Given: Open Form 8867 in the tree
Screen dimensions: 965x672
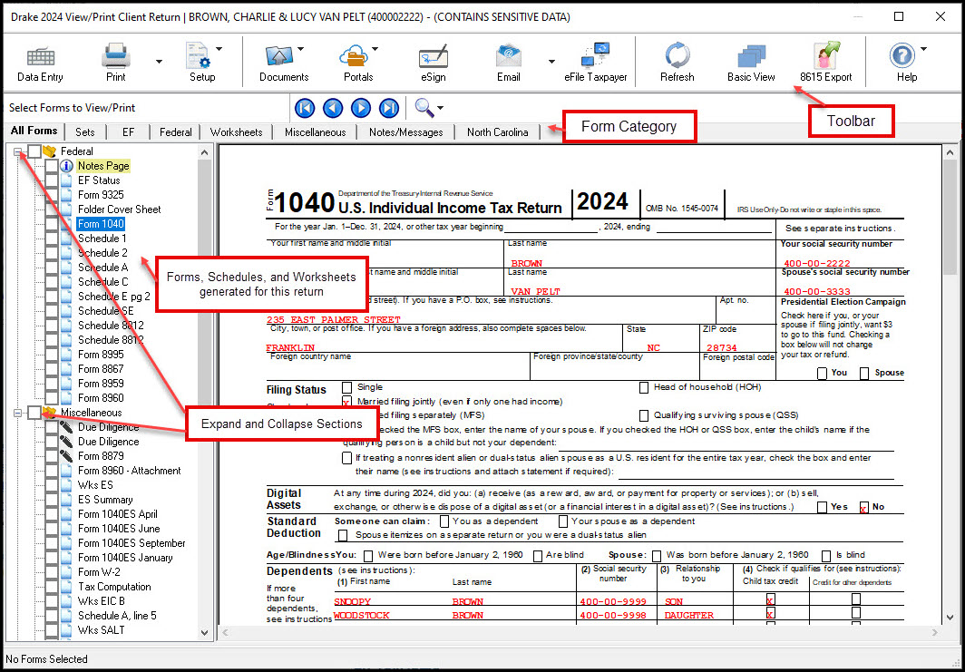Looking at the screenshot, I should tap(101, 369).
